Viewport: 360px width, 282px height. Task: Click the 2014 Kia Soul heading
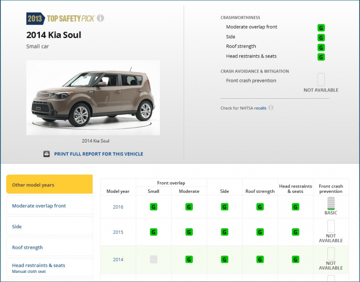point(54,35)
